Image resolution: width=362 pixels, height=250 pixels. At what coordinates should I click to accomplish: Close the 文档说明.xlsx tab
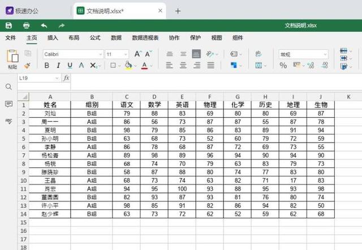[160, 11]
